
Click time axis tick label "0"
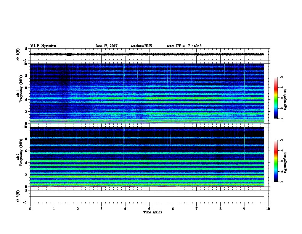tap(30, 209)
